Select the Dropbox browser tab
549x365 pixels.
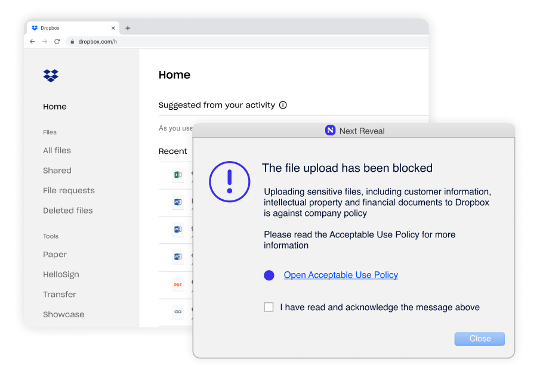point(73,28)
